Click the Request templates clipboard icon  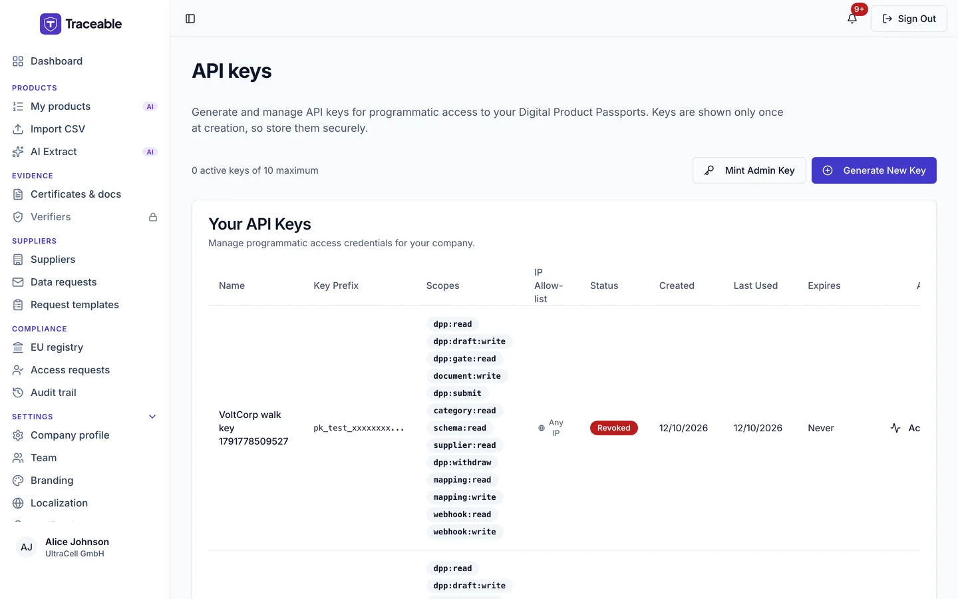(x=18, y=305)
